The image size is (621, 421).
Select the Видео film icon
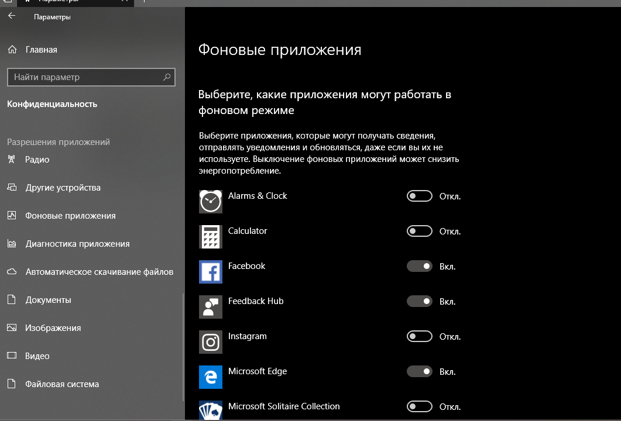pyautogui.click(x=12, y=356)
